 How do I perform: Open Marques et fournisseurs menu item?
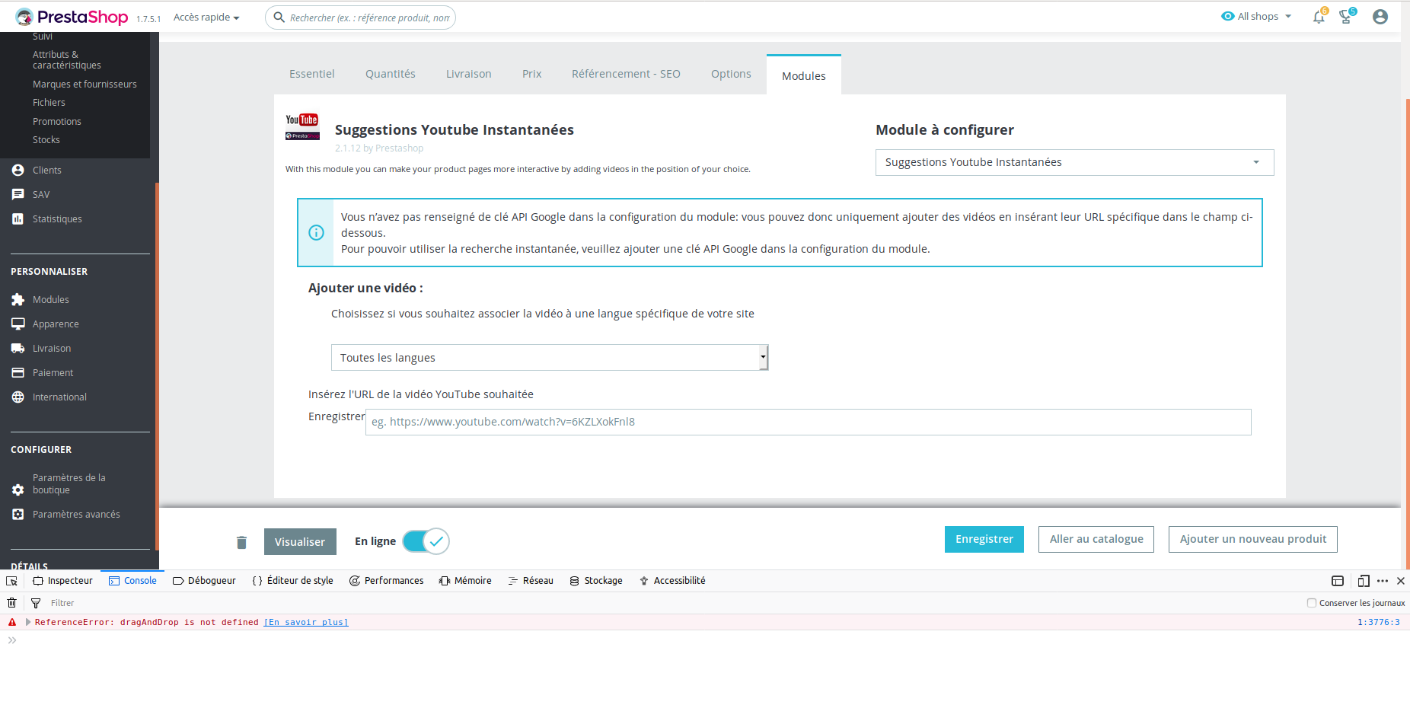click(x=85, y=84)
